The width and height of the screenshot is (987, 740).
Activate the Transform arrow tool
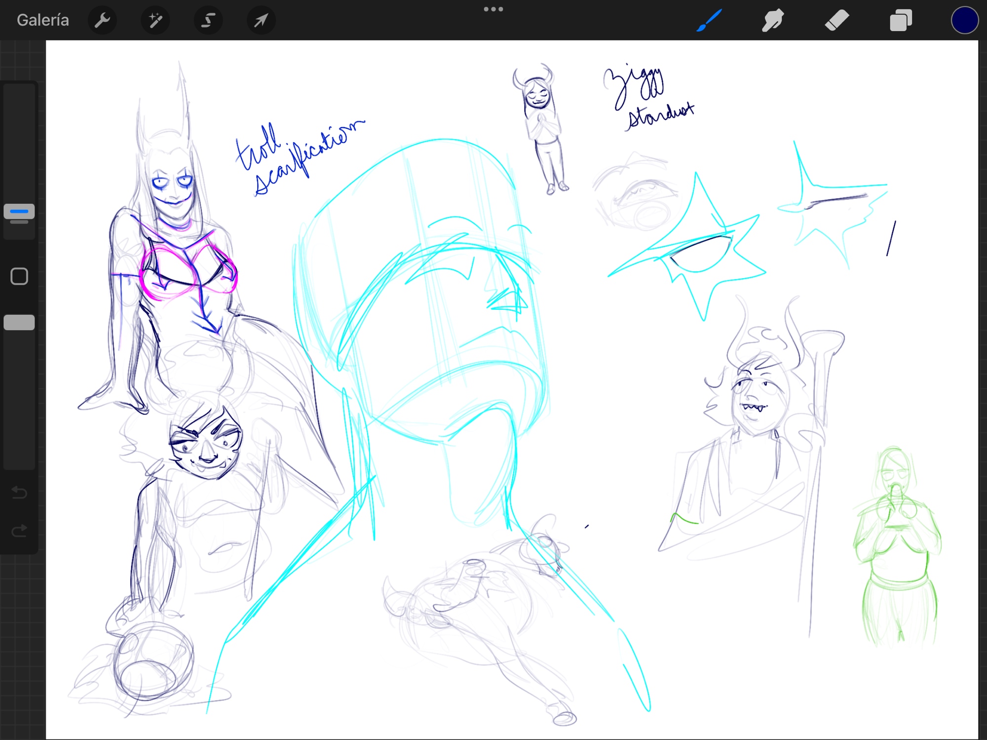pos(261,20)
